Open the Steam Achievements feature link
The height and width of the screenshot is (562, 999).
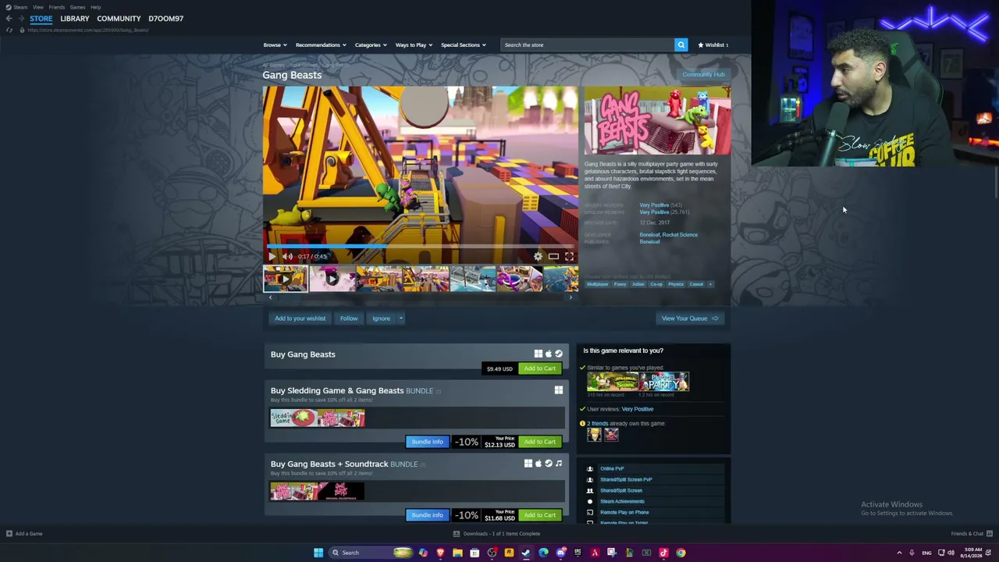point(622,501)
